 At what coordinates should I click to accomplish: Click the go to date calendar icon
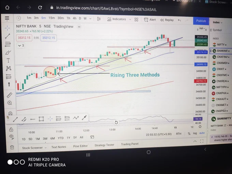tap(92, 137)
